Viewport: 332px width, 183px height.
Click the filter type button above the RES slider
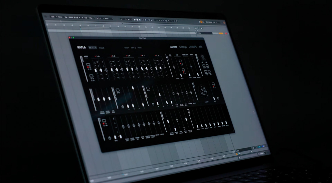click(x=213, y=84)
